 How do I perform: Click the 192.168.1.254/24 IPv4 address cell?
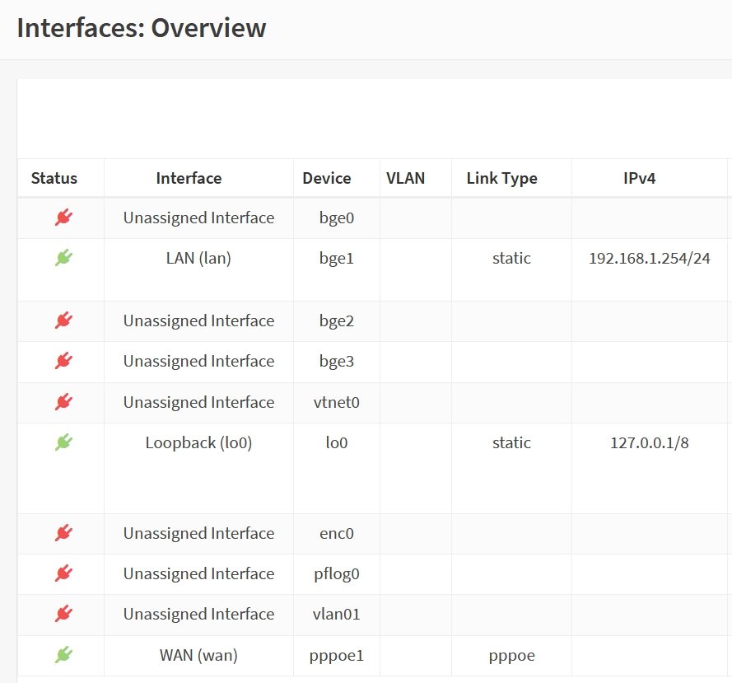650,259
